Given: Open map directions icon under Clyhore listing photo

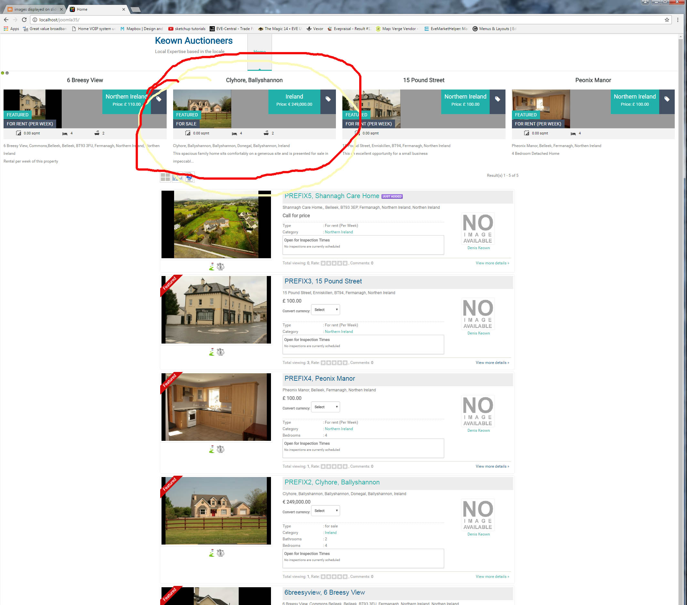Looking at the screenshot, I should pyautogui.click(x=212, y=553).
